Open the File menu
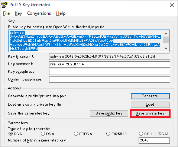 coord(6,13)
